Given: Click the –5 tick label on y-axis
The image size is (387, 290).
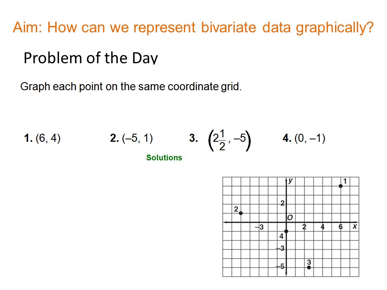Looking at the screenshot, I should [x=281, y=267].
